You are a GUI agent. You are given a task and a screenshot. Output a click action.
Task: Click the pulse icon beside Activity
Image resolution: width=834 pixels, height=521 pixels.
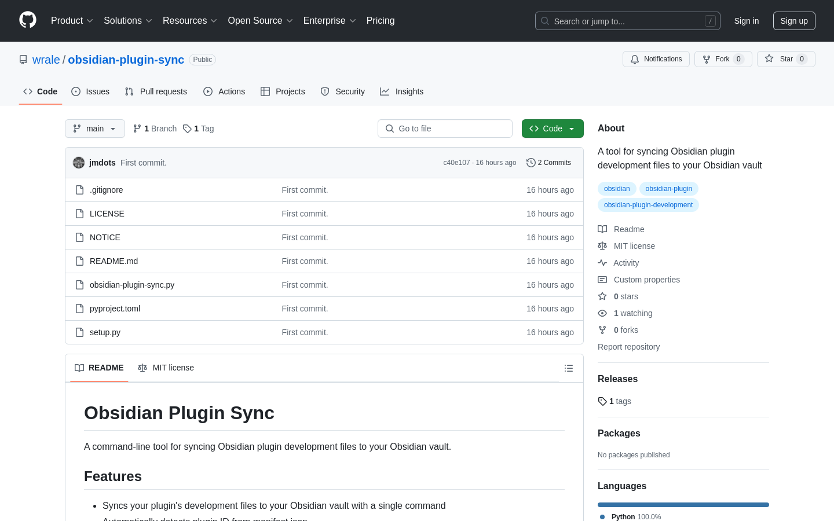(602, 263)
